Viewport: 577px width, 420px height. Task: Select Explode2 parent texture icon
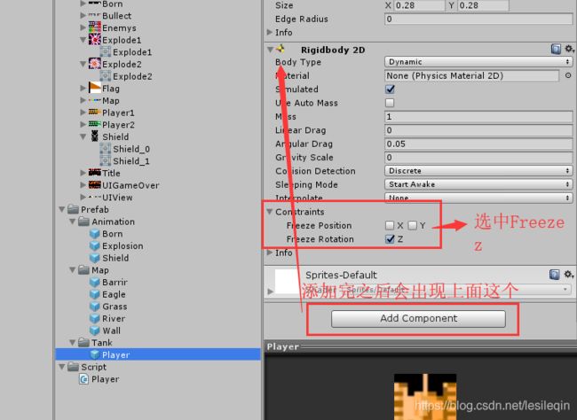coord(95,64)
